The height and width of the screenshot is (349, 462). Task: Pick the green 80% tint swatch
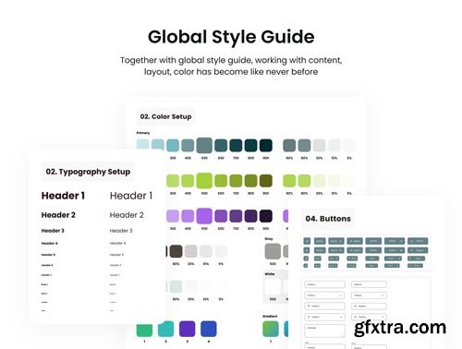(304, 181)
